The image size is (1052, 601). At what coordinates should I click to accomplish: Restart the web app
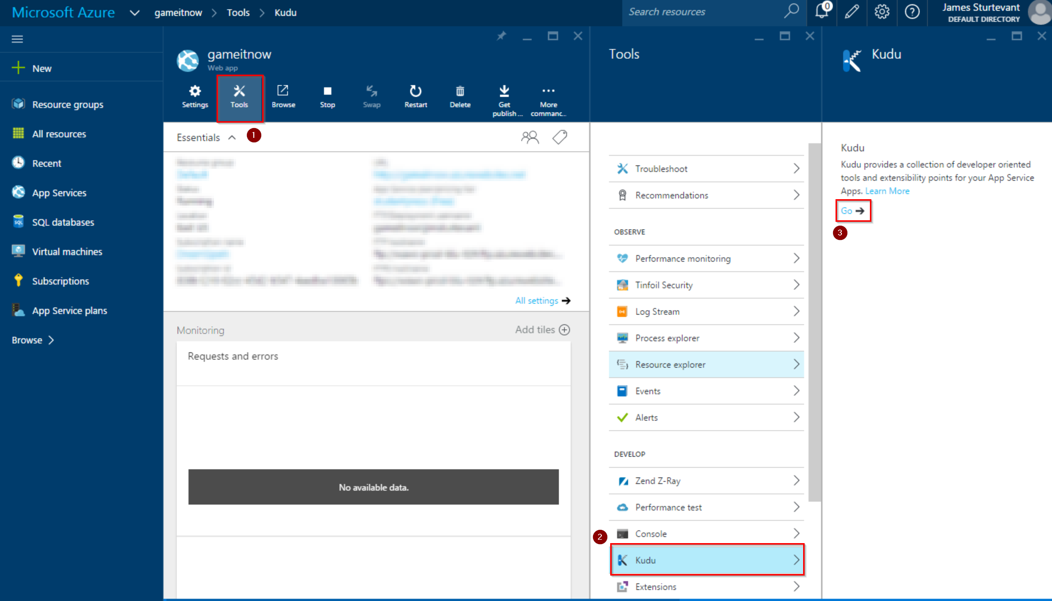pos(416,97)
